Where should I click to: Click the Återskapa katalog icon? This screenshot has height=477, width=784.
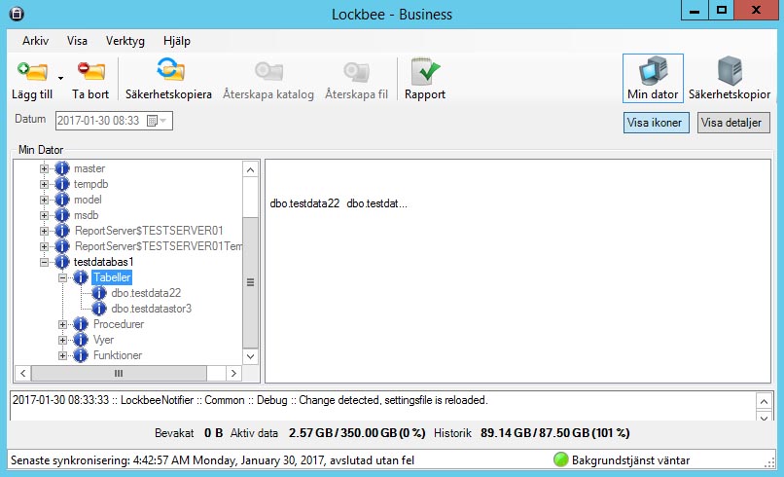[269, 71]
